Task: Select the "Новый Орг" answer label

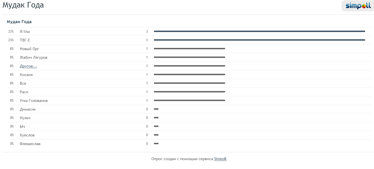Action: [29, 49]
